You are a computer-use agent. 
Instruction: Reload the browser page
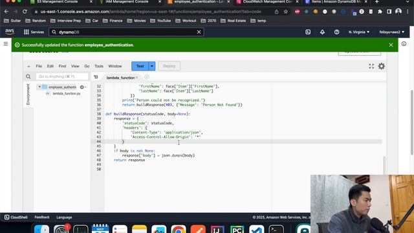point(25,12)
